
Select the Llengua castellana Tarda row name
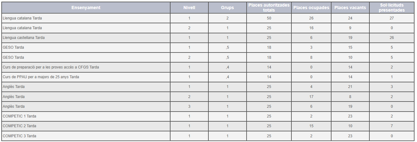click(24, 38)
